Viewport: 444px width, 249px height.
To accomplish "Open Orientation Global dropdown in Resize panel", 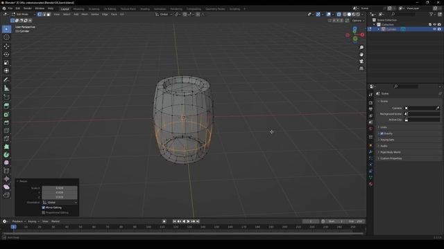I will pyautogui.click(x=60, y=203).
